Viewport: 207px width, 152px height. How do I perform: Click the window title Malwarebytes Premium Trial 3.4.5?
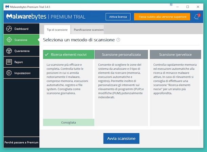(x=30, y=7)
